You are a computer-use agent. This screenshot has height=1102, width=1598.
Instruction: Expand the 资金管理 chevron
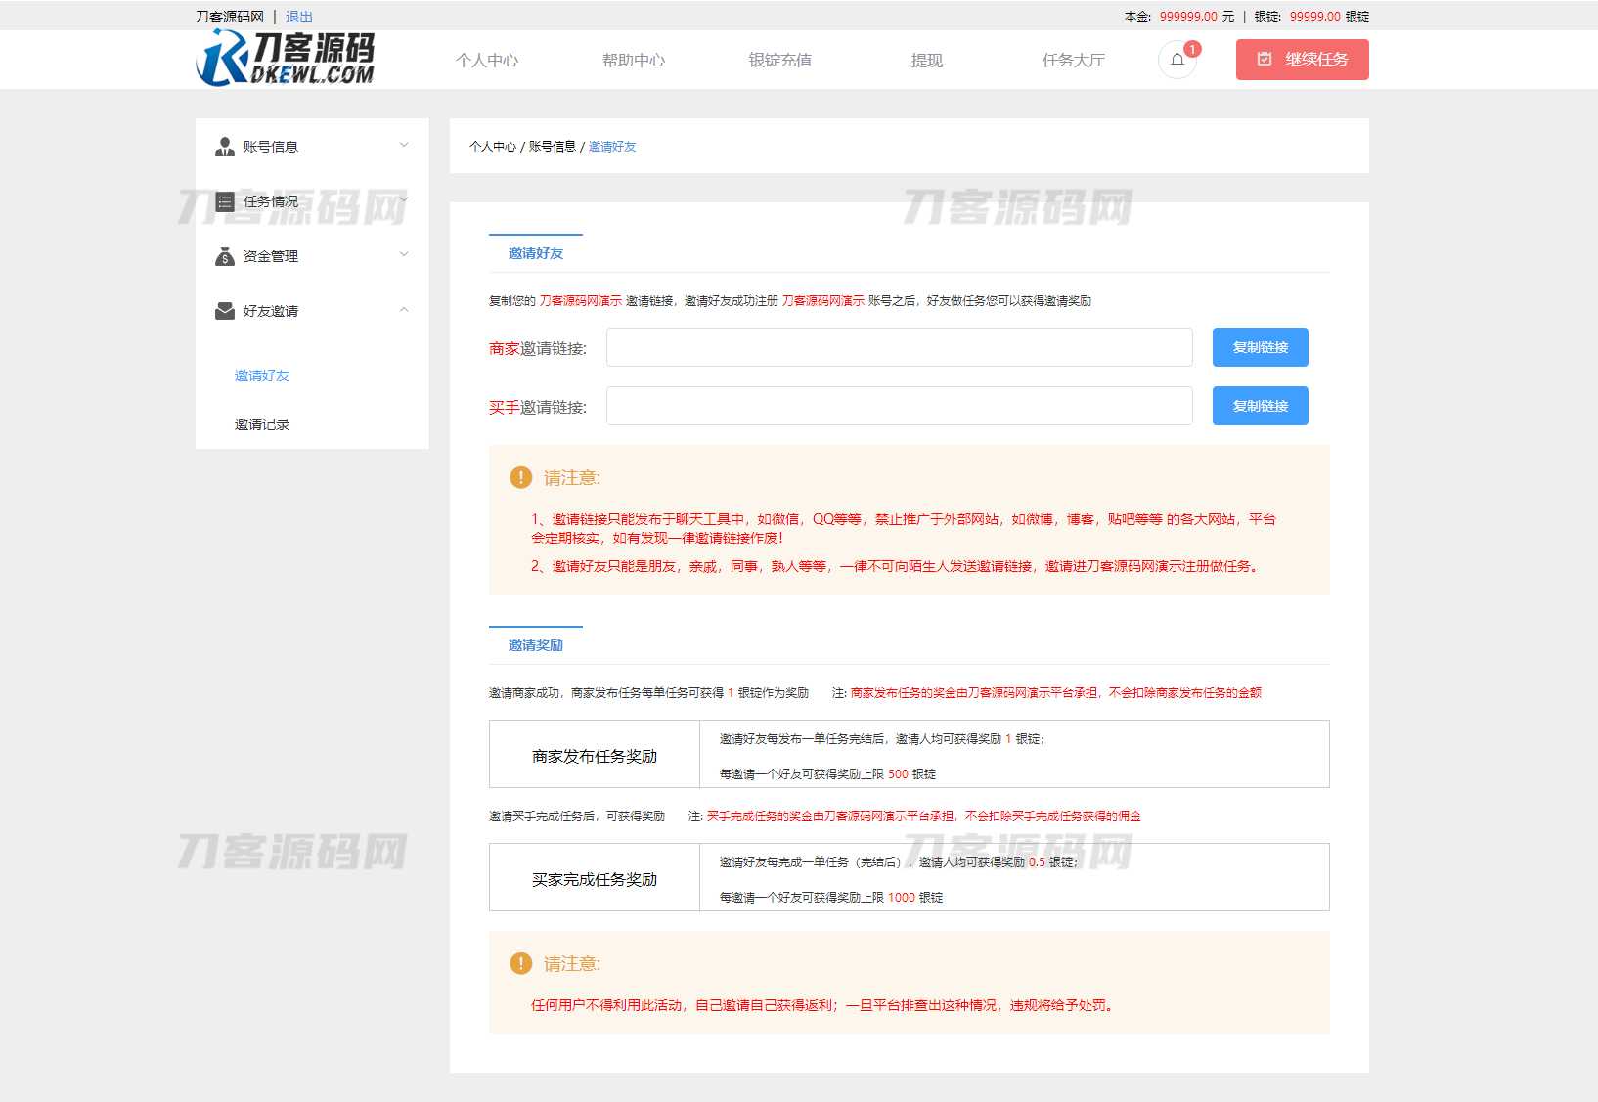(404, 255)
